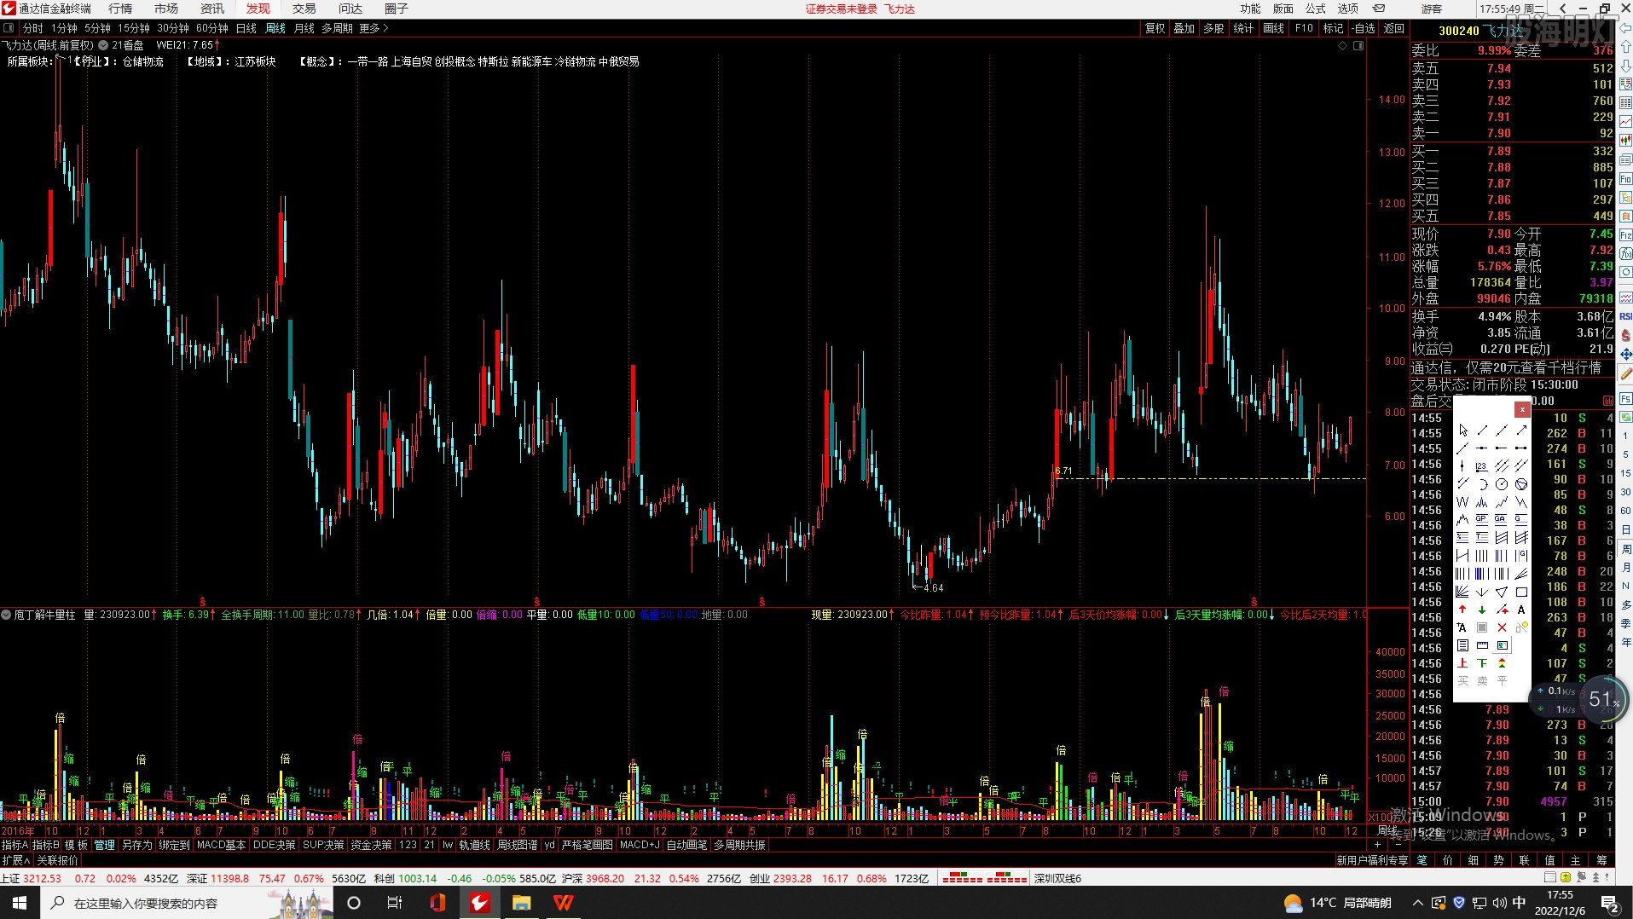The image size is (1633, 919).
Task: Switch to the 分时 intraday view
Action: pos(32,28)
